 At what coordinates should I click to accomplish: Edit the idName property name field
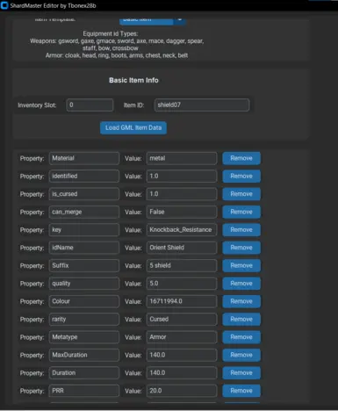tap(84, 248)
